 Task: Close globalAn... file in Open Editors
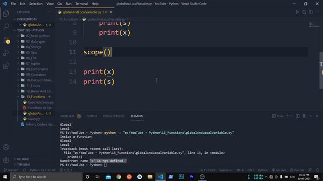[x=20, y=25]
